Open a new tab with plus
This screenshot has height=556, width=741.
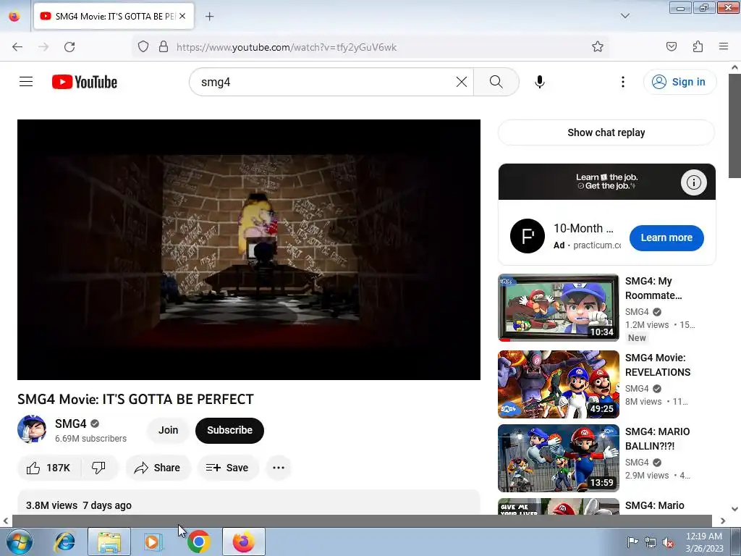pos(209,17)
